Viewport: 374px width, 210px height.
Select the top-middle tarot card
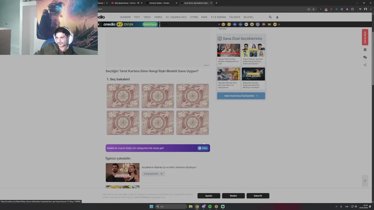click(158, 96)
